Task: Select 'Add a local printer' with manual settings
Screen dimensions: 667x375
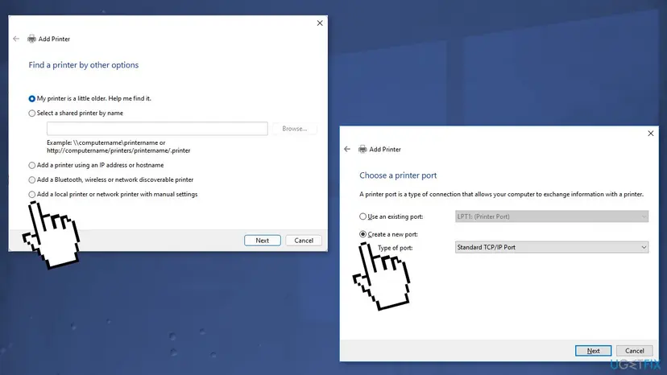Action: coord(32,194)
